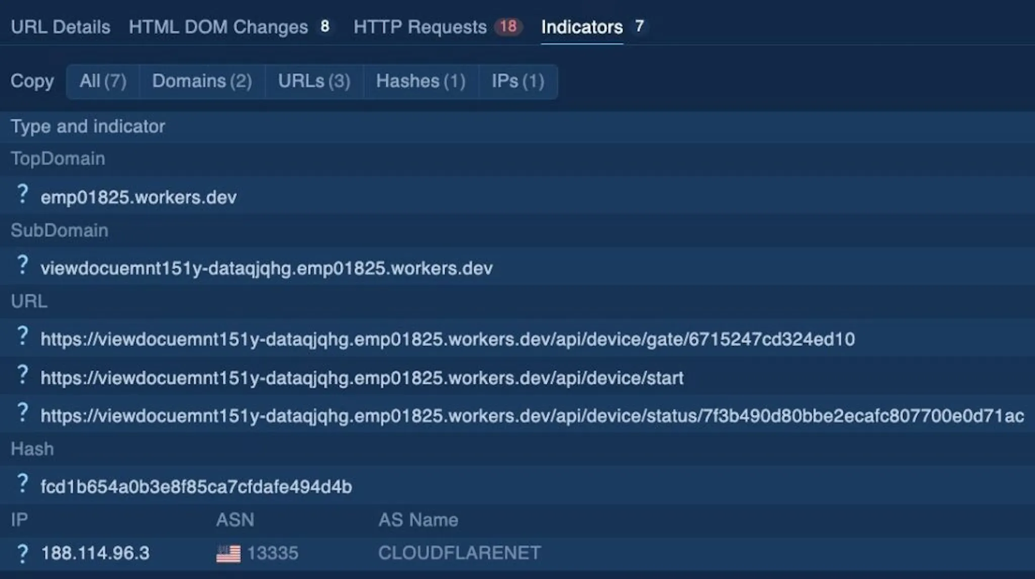Click the AS Name column header
This screenshot has width=1035, height=579.
coord(418,520)
